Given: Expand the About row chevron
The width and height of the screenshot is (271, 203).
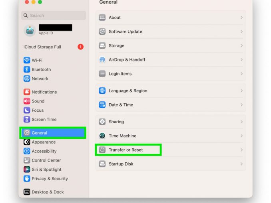Looking at the screenshot, I should click(x=241, y=18).
